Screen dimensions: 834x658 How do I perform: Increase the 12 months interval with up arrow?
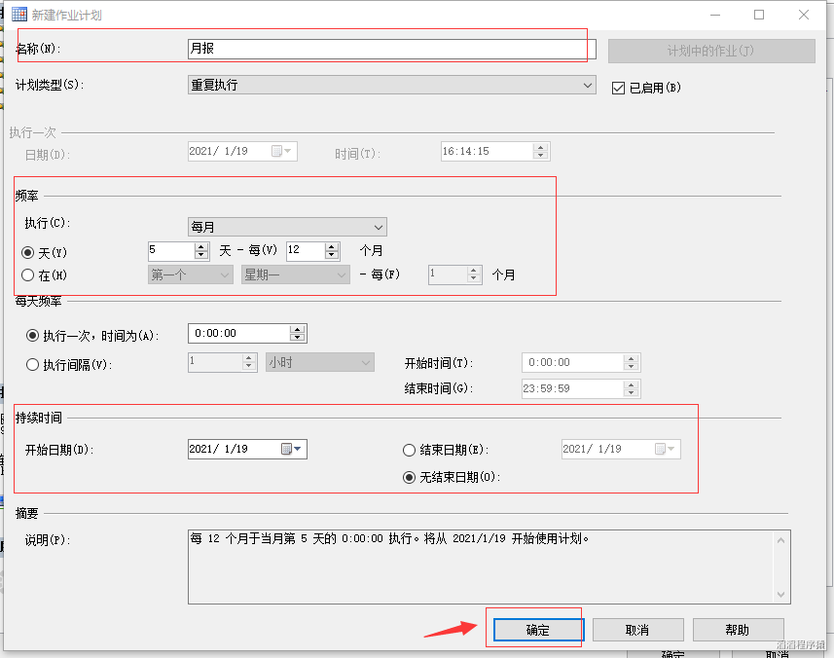click(332, 247)
